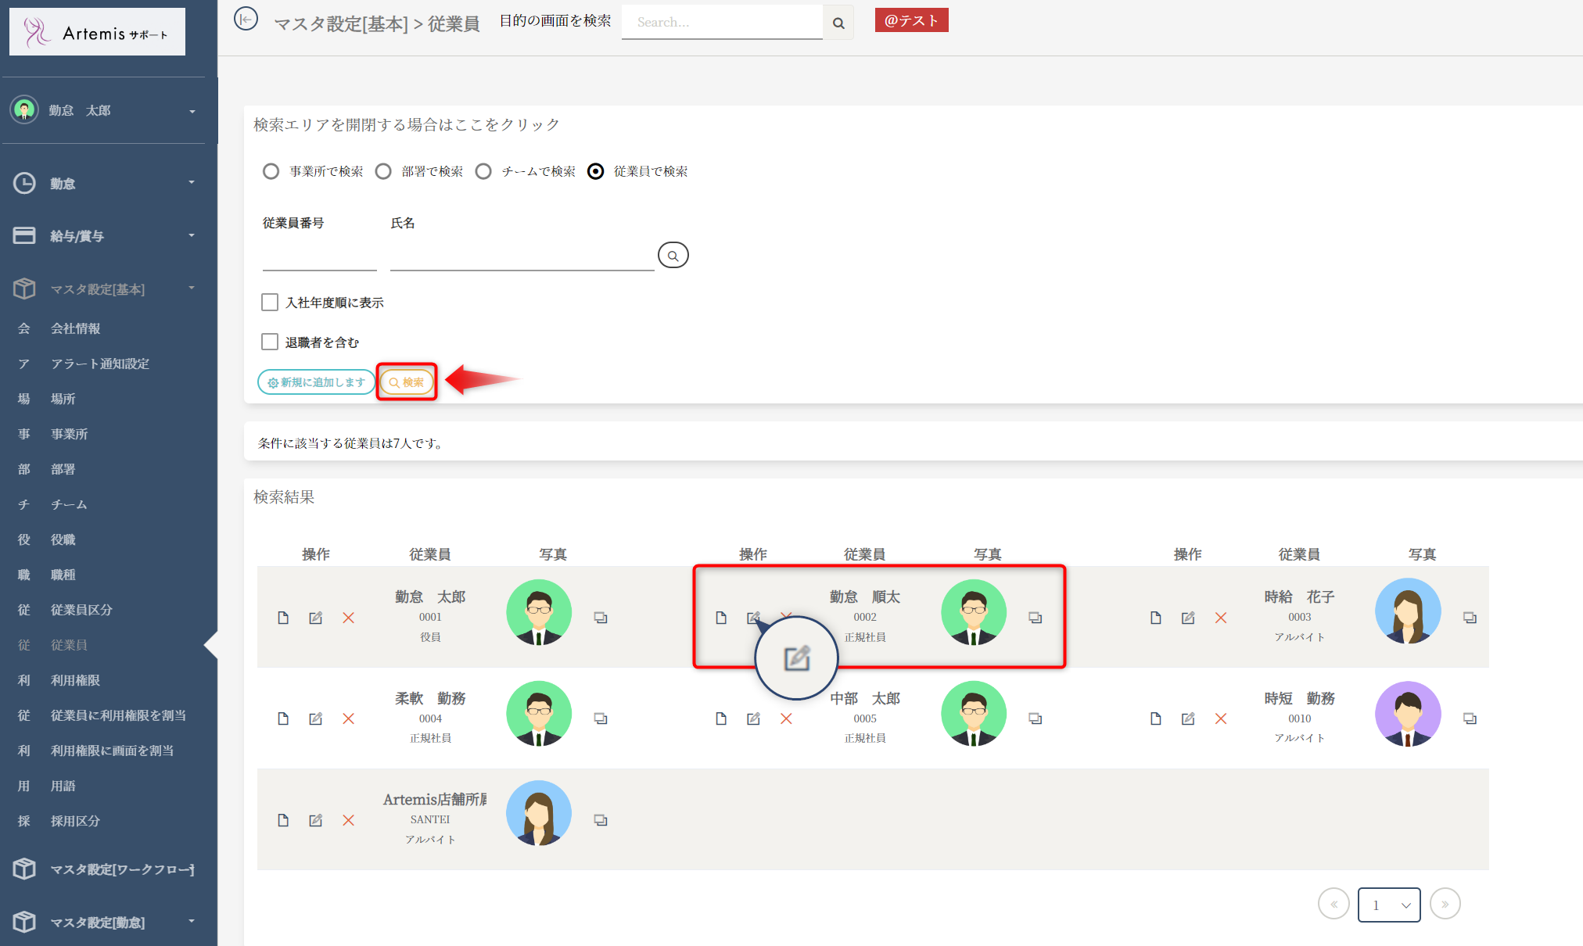Viewport: 1583px width, 946px height.
Task: Click edit icon for 時短 勤務 row
Action: click(1188, 718)
